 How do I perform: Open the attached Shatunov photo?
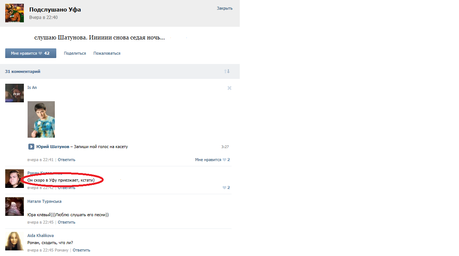(x=41, y=119)
